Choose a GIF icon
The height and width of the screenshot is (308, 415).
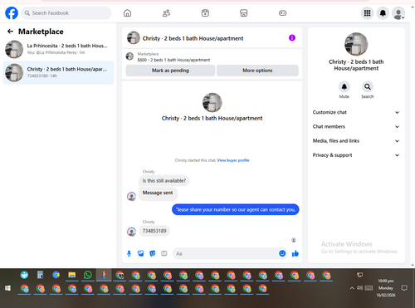(164, 253)
